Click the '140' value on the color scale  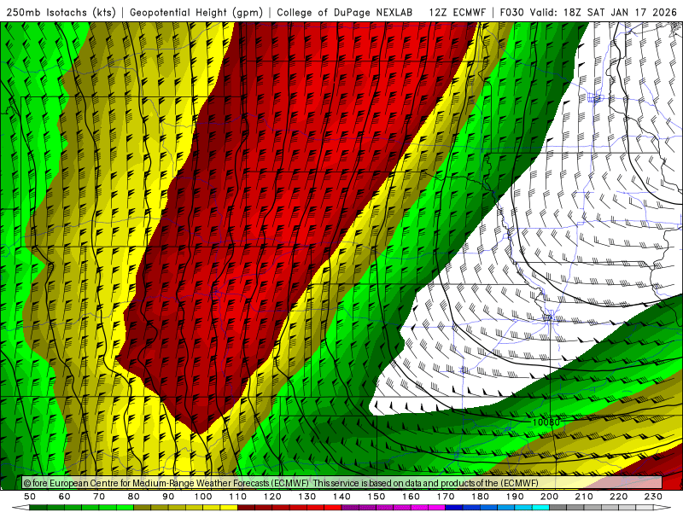point(341,497)
